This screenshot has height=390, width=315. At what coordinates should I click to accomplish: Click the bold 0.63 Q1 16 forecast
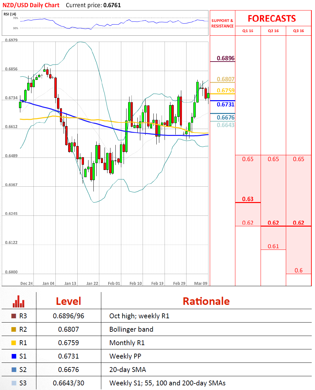click(248, 199)
